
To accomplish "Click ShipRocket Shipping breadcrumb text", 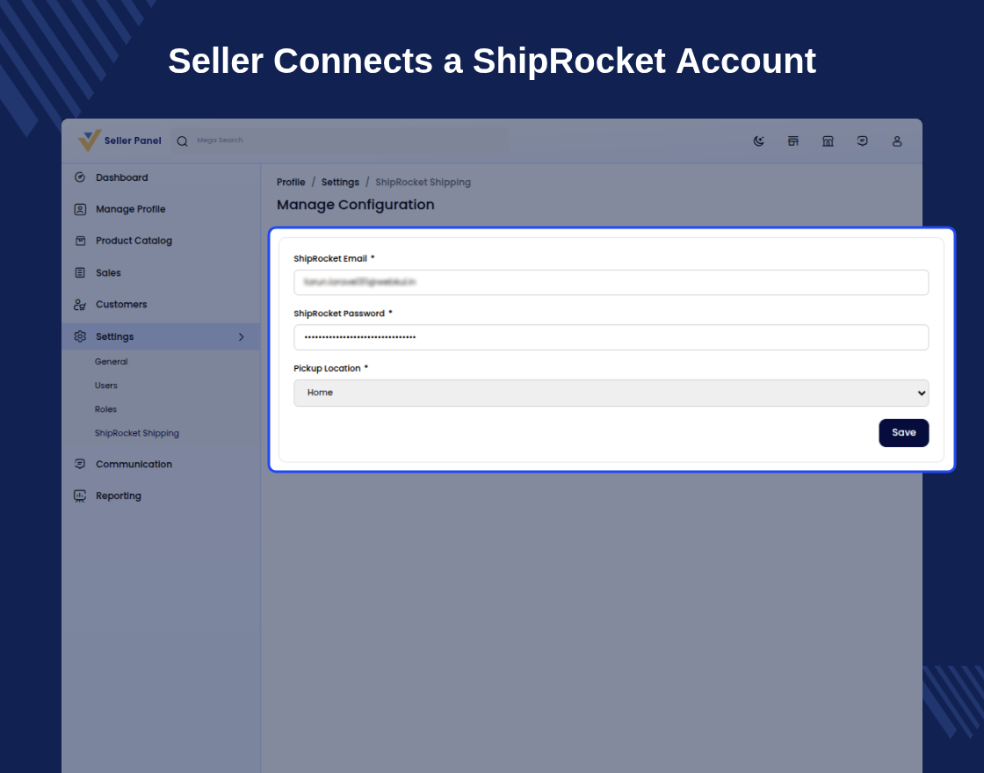I will tap(423, 182).
